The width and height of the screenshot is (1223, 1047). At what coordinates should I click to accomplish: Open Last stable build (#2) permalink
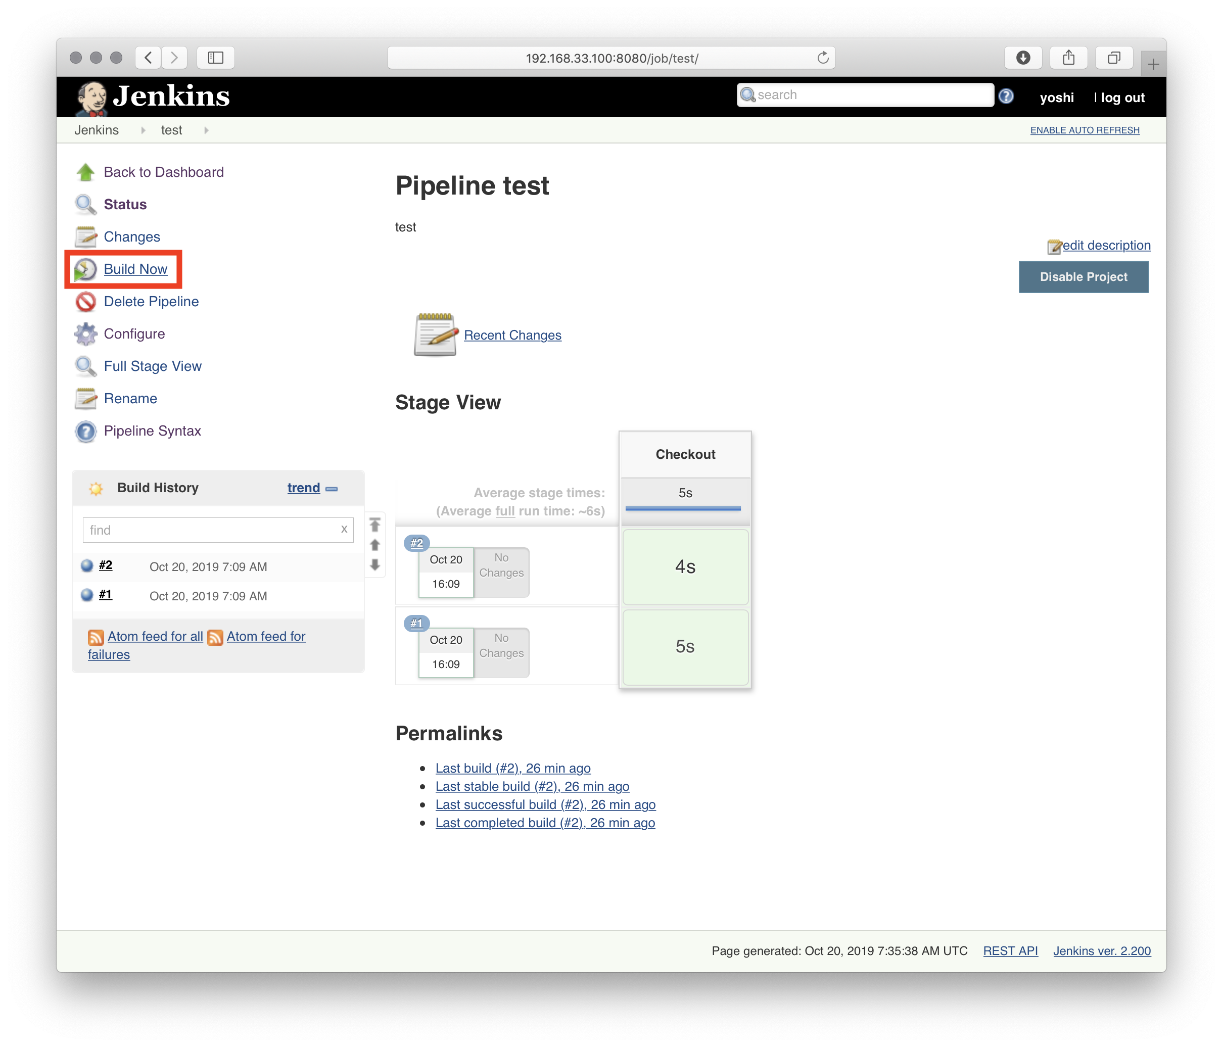(532, 787)
